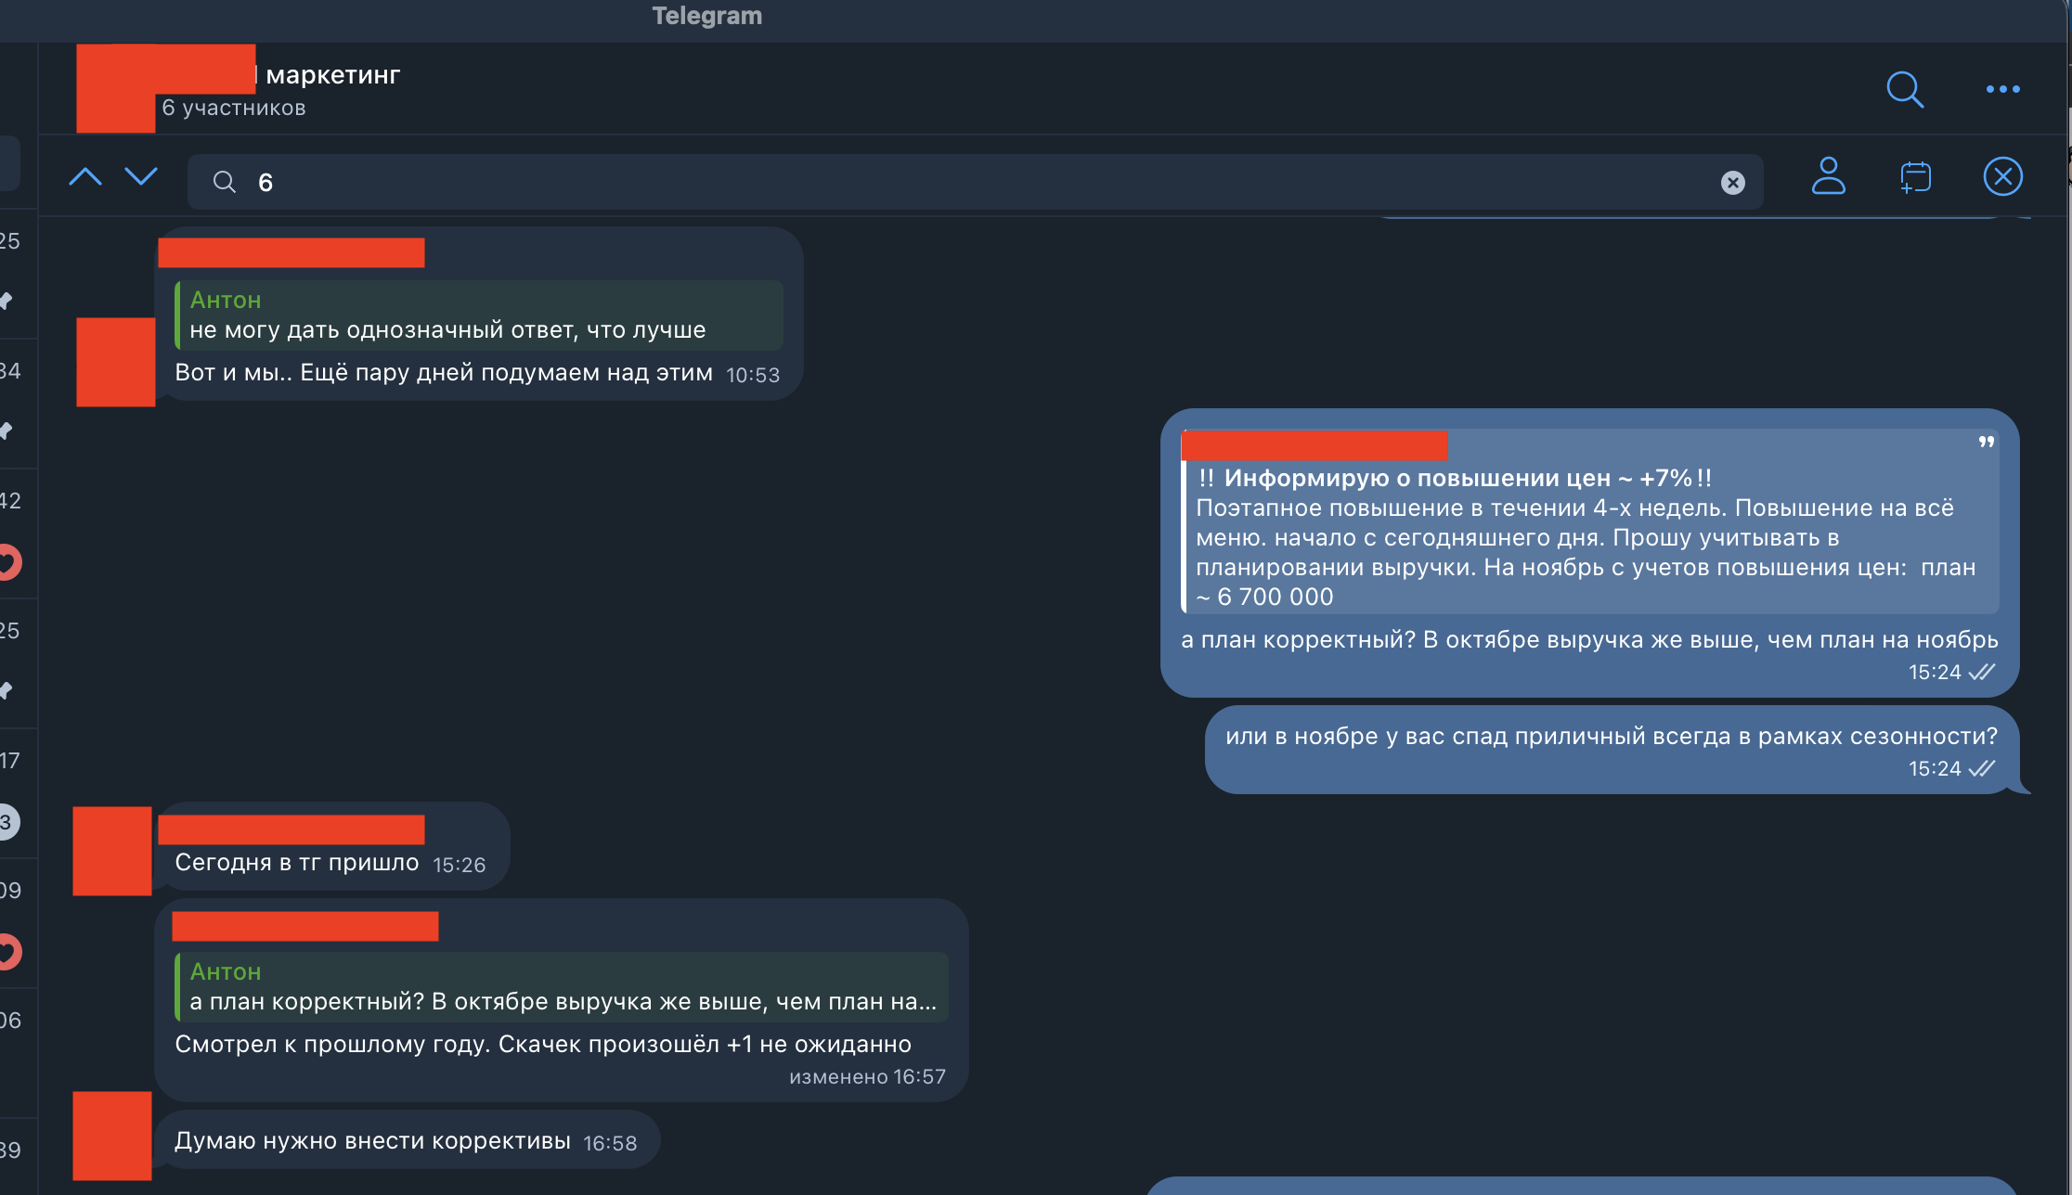This screenshot has width=2072, height=1195.
Task: Go to next search result arrow
Action: [141, 176]
